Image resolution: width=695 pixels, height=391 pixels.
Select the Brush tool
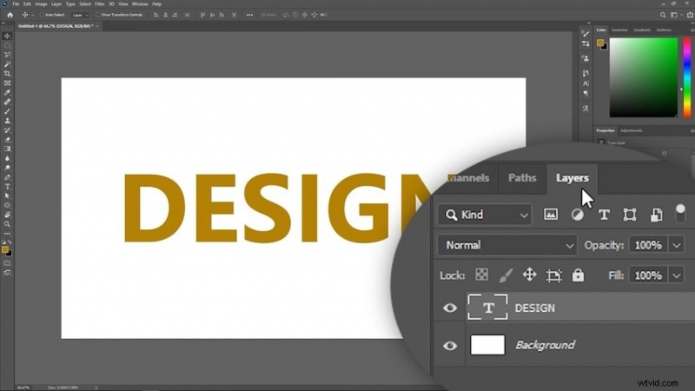[7, 111]
